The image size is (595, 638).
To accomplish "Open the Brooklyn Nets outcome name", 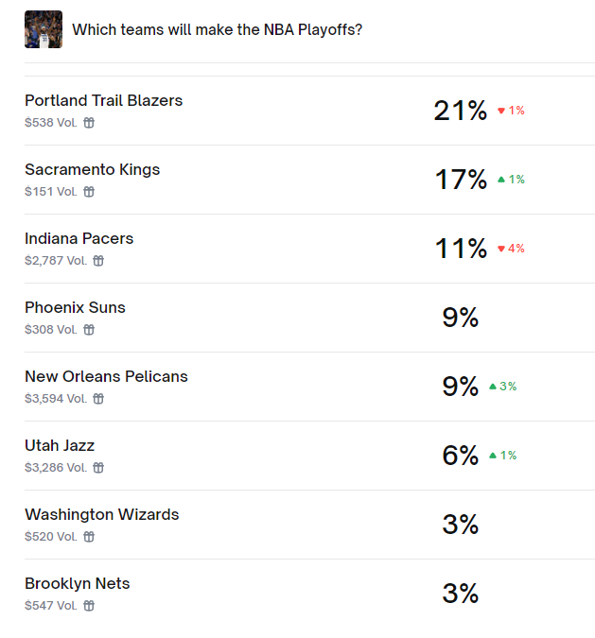I will tap(78, 583).
